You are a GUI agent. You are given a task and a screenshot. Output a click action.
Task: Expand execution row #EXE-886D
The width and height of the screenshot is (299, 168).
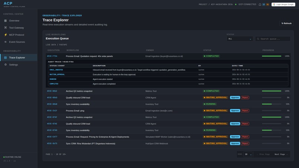168,98
